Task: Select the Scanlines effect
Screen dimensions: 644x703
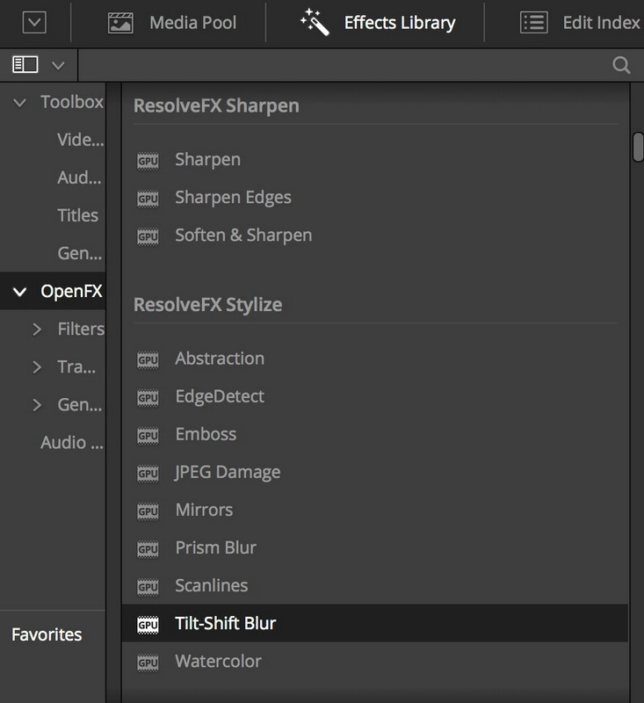Action: point(211,586)
